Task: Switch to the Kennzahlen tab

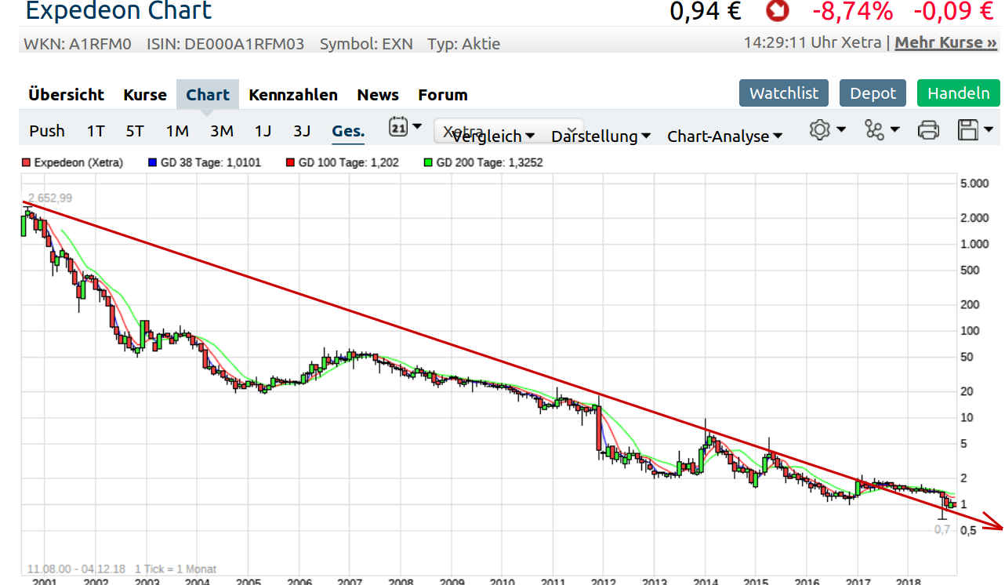Action: click(292, 94)
